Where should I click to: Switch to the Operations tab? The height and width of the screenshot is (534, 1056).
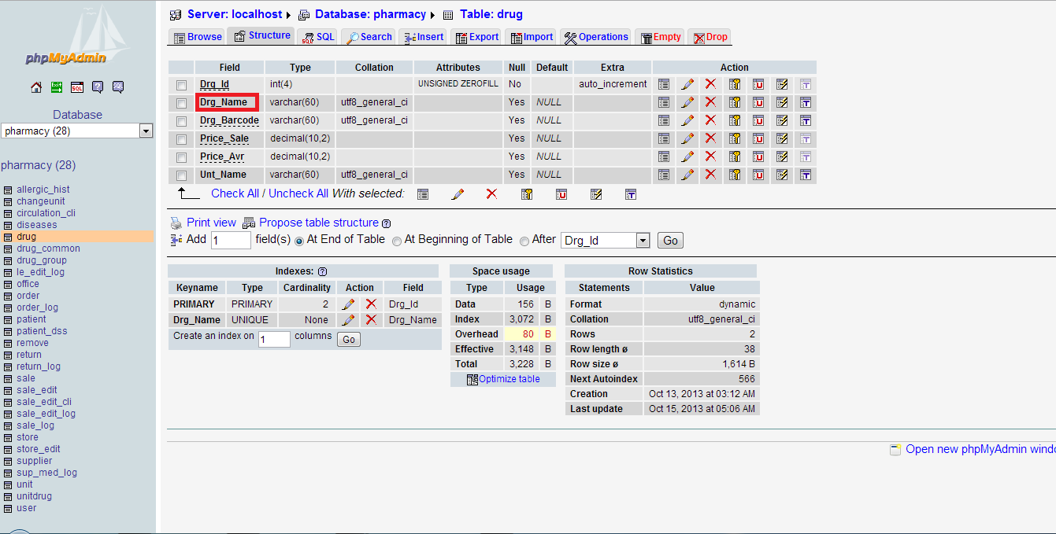(596, 37)
